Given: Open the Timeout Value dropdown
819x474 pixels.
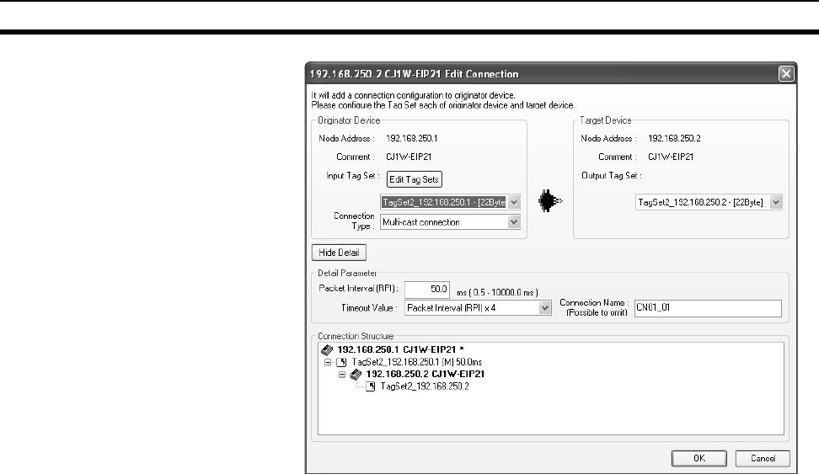Looking at the screenshot, I should (x=545, y=308).
